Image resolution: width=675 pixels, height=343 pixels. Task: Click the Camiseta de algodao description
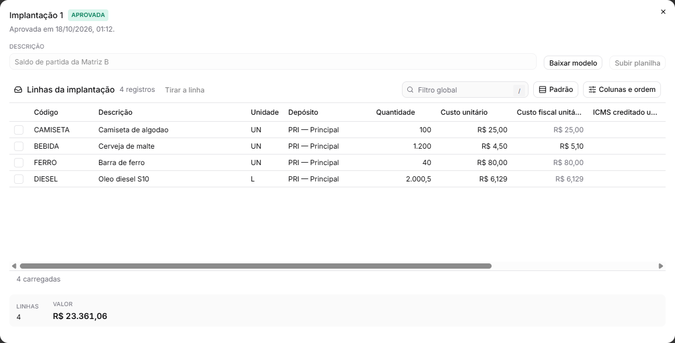click(134, 130)
